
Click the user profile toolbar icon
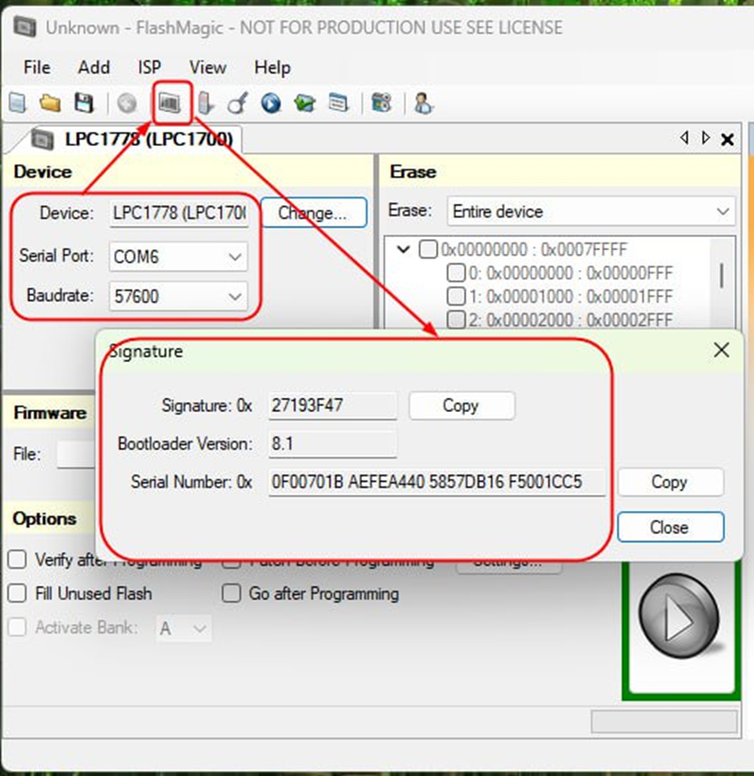(x=423, y=103)
